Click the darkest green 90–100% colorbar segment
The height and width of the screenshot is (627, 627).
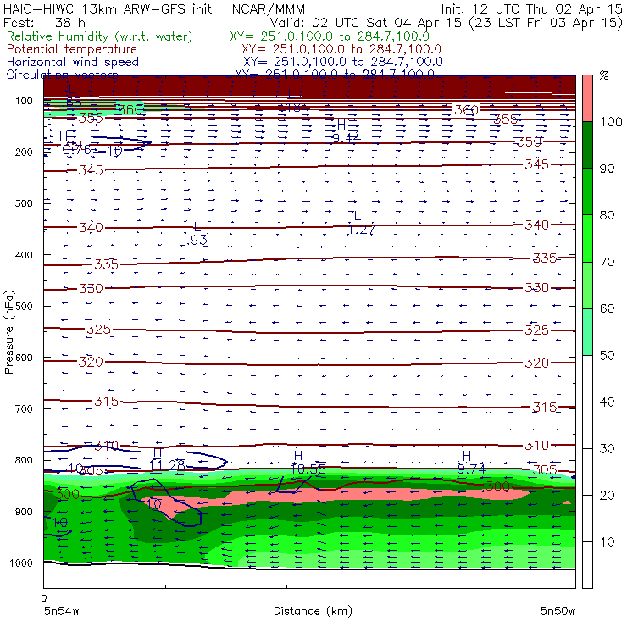coord(587,145)
